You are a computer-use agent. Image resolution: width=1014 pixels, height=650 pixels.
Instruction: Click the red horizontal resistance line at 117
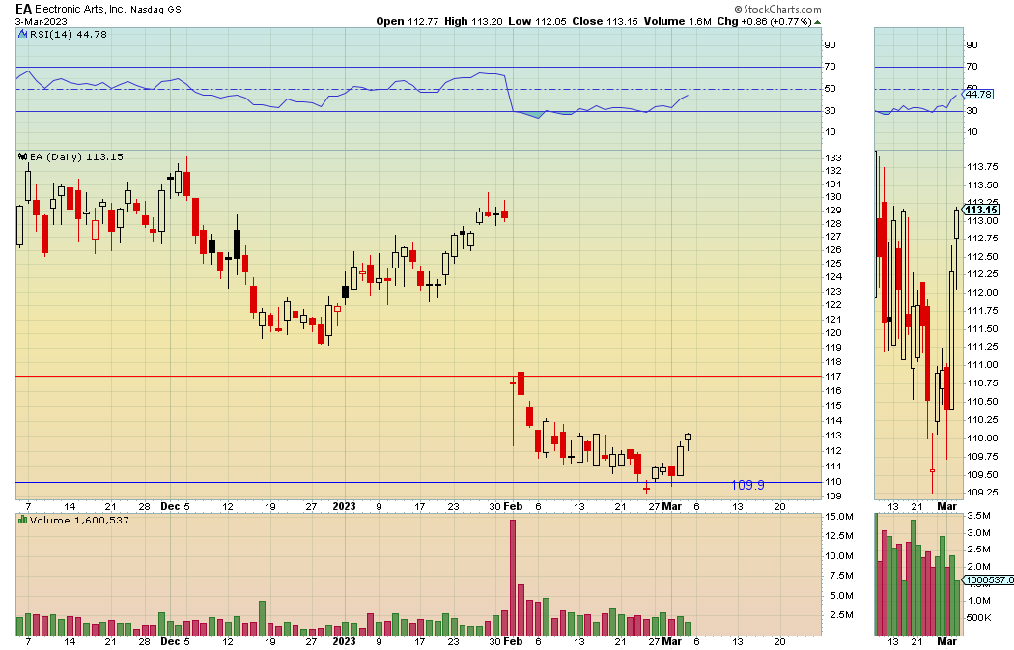418,376
